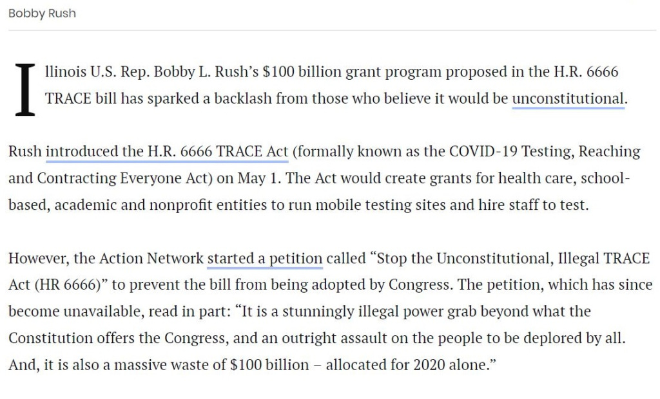The height and width of the screenshot is (399, 660).
Task: Click the large drop cap letter I
Action: tap(24, 89)
